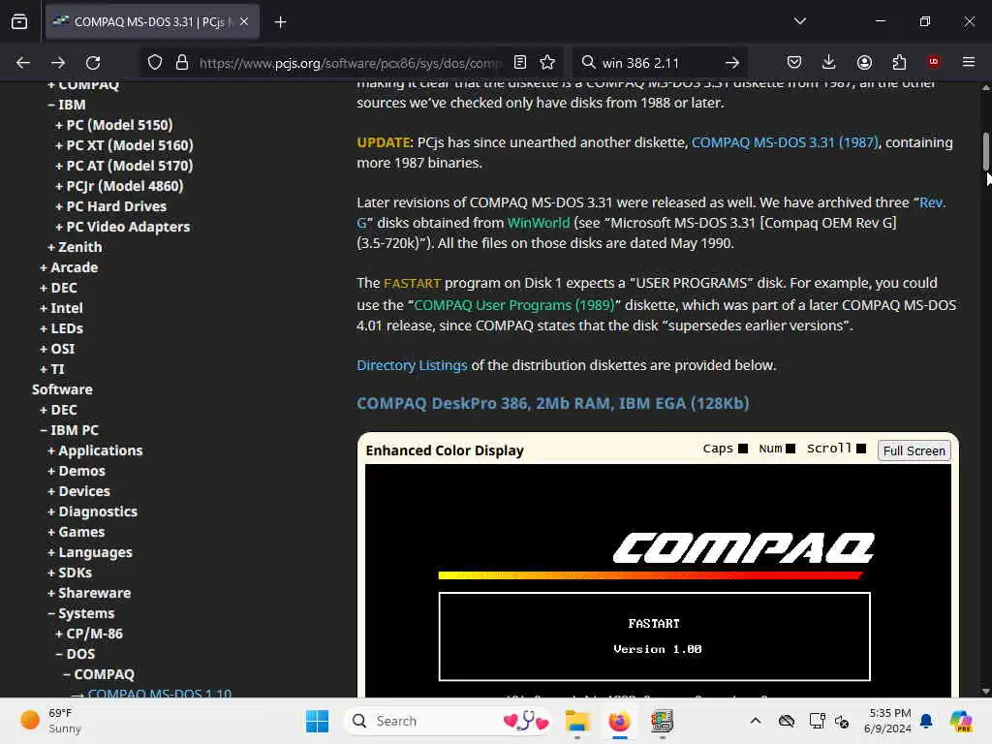The image size is (992, 744).
Task: Go forward one page
Action: click(58, 63)
